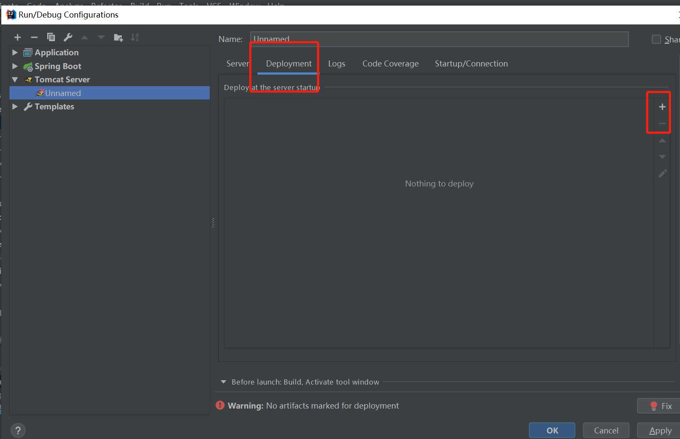Click the IntelliJ icon in title bar

(11, 15)
